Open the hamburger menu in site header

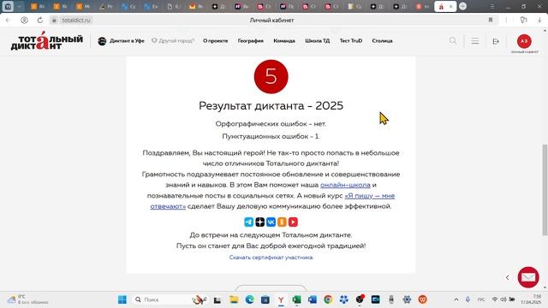point(475,41)
